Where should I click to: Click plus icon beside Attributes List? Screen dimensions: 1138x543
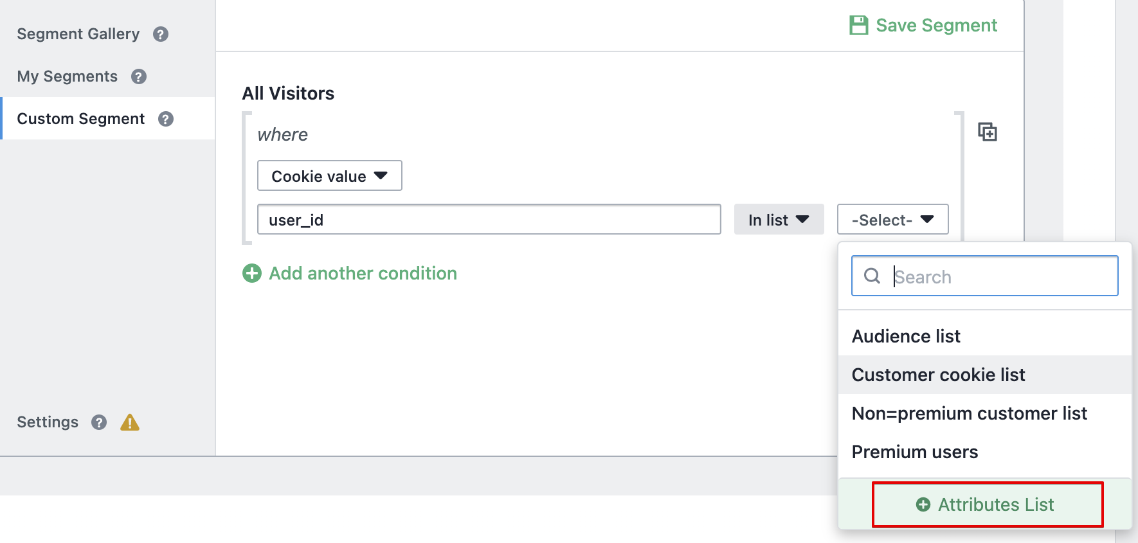(x=923, y=504)
